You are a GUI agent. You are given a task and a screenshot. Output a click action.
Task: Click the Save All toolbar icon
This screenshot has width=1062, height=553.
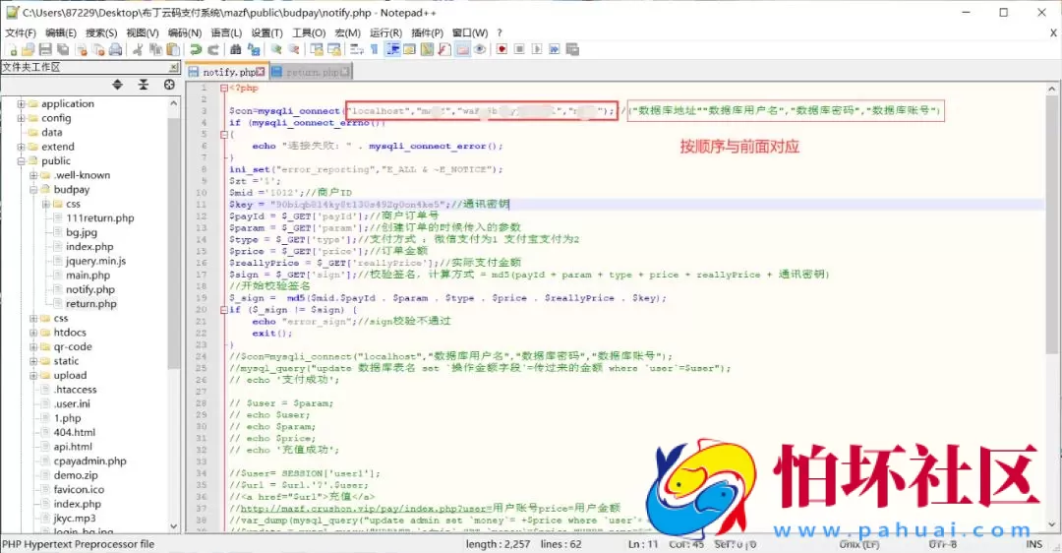(x=63, y=49)
